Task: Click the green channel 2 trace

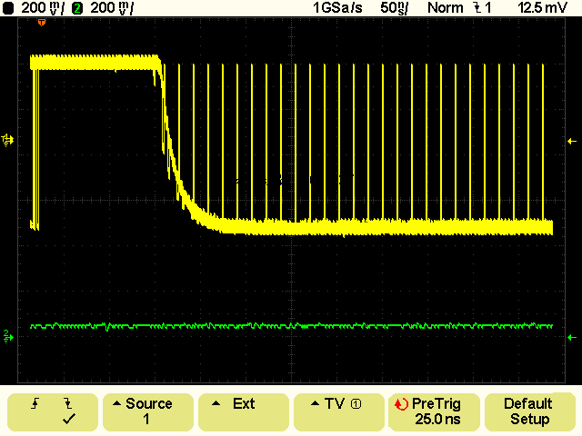Action: (x=291, y=326)
